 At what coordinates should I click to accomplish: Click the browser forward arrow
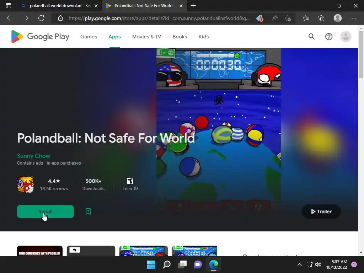click(x=26, y=18)
